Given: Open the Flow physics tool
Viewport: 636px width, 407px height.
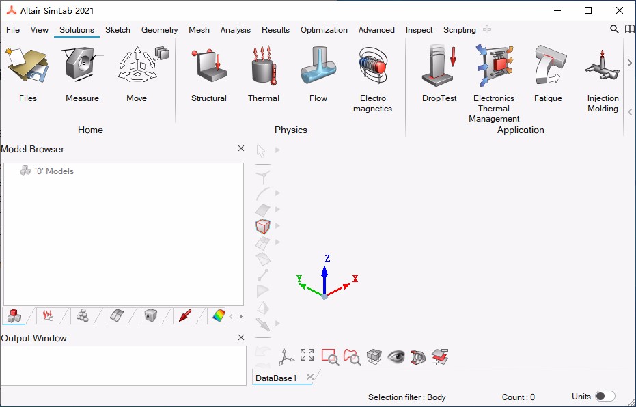Looking at the screenshot, I should [x=318, y=66].
